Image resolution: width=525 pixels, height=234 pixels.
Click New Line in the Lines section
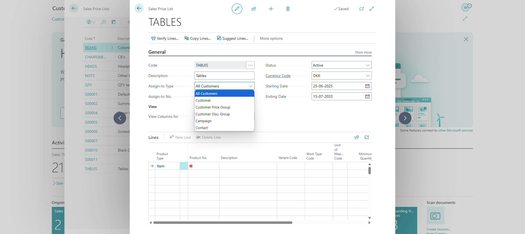pyautogui.click(x=180, y=137)
